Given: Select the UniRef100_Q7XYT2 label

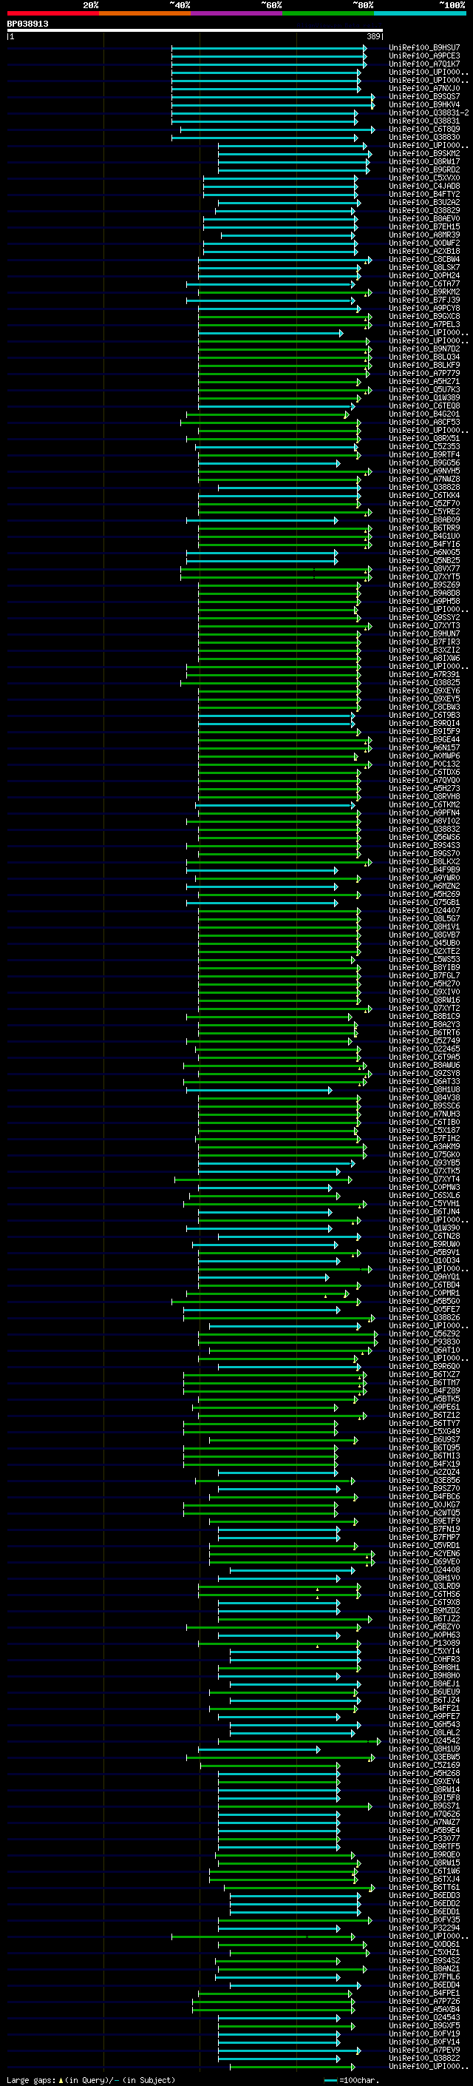Looking at the screenshot, I should 423,1008.
